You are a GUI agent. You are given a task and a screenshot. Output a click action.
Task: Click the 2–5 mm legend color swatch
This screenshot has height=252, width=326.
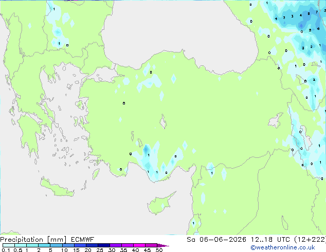(x=44, y=245)
